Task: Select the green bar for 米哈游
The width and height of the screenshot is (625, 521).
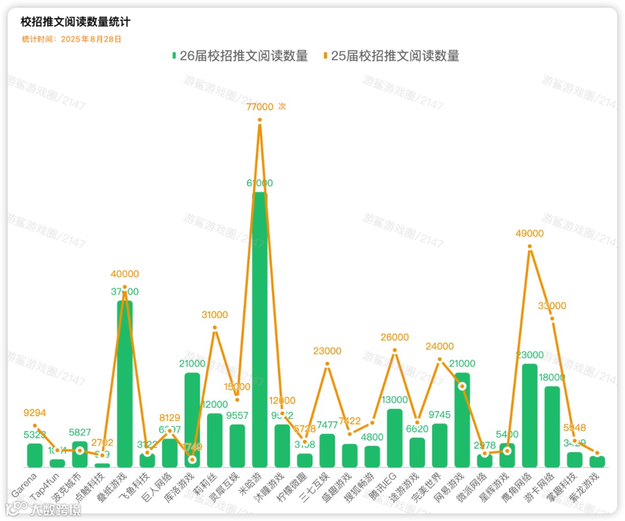Action: (x=259, y=330)
